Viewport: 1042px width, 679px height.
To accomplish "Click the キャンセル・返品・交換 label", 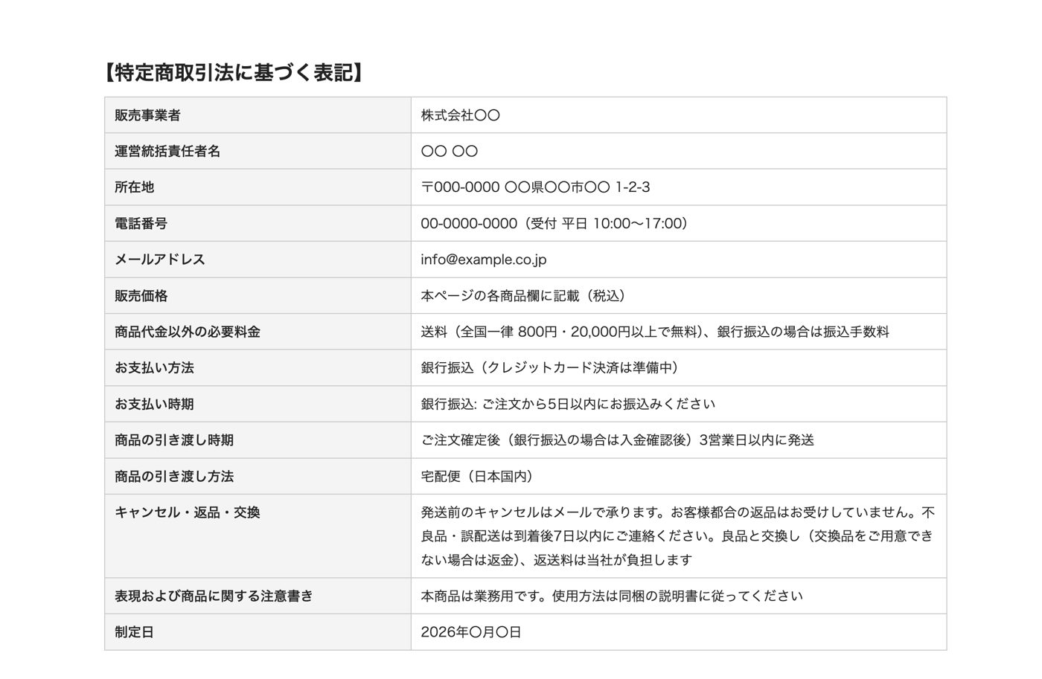I will tap(188, 512).
